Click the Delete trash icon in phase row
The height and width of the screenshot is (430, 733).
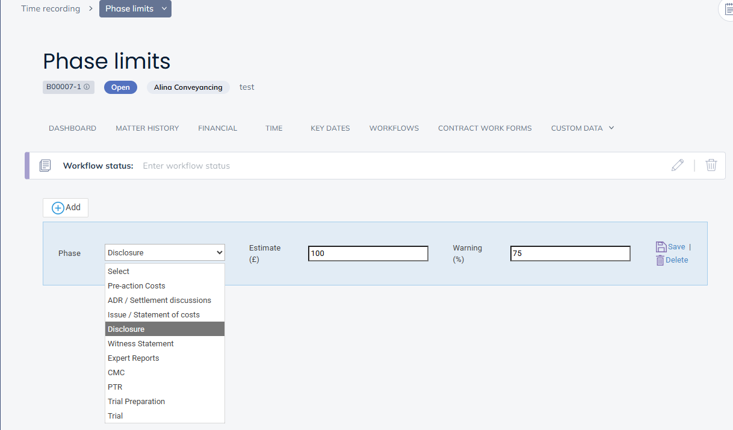pos(660,260)
